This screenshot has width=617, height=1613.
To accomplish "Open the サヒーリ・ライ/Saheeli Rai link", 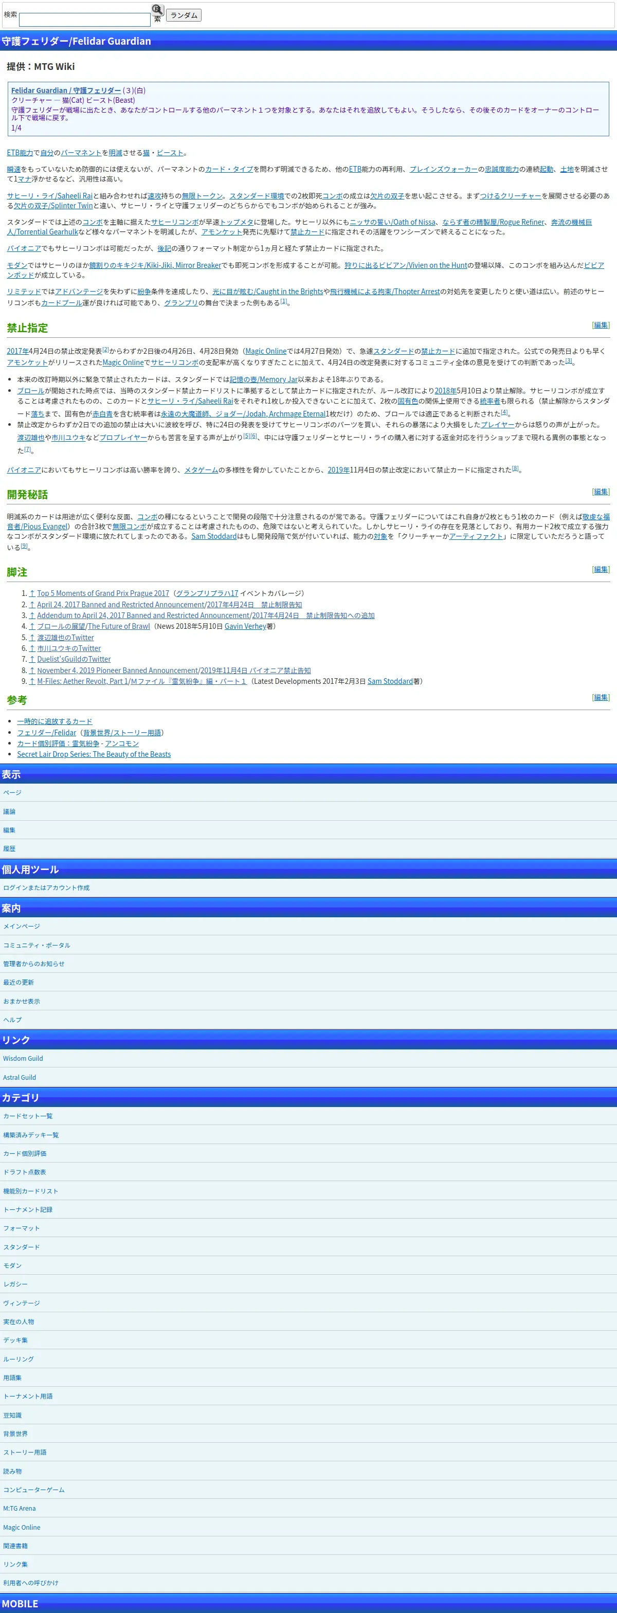I will (49, 196).
